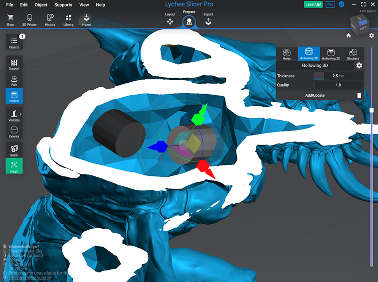Activate the green Magic tool
The height and width of the screenshot is (282, 378).
click(x=14, y=166)
